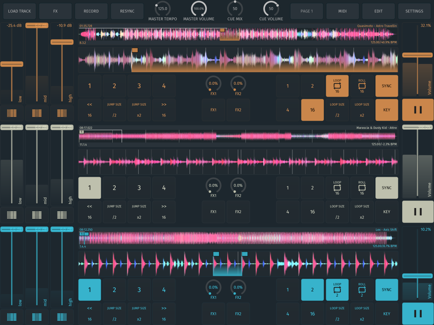This screenshot has width=434, height=325.
Task: Click the blue deck Loop 2 icon
Action: click(337, 290)
